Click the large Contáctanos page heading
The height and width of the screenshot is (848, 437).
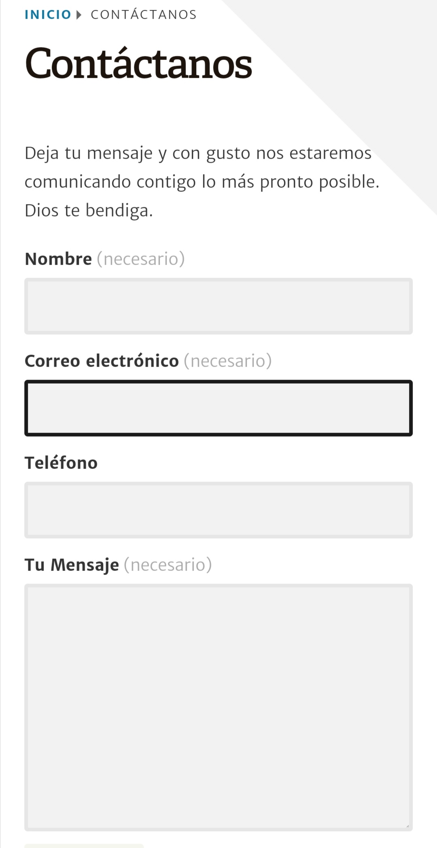coord(138,63)
